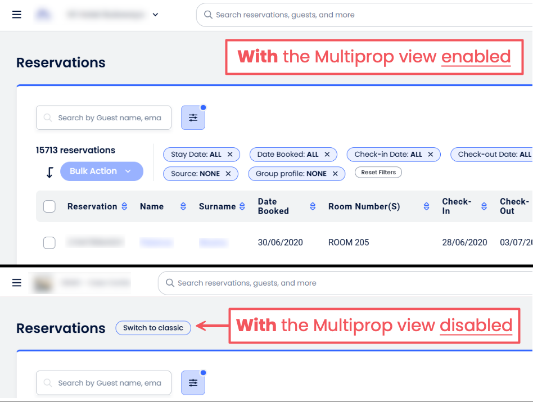The height and width of the screenshot is (402, 533).
Task: Open the filter settings icon in upper panel
Action: pos(193,118)
